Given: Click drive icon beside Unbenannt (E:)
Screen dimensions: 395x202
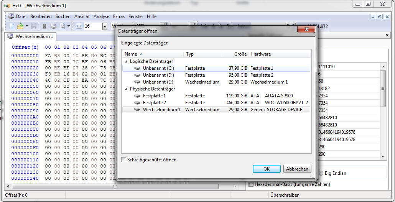Looking at the screenshot, I should [x=137, y=82].
